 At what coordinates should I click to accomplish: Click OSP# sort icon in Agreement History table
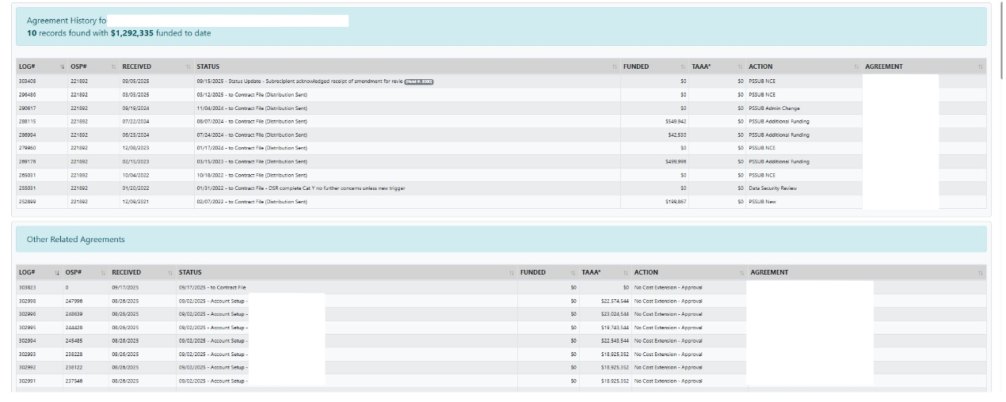(112, 67)
